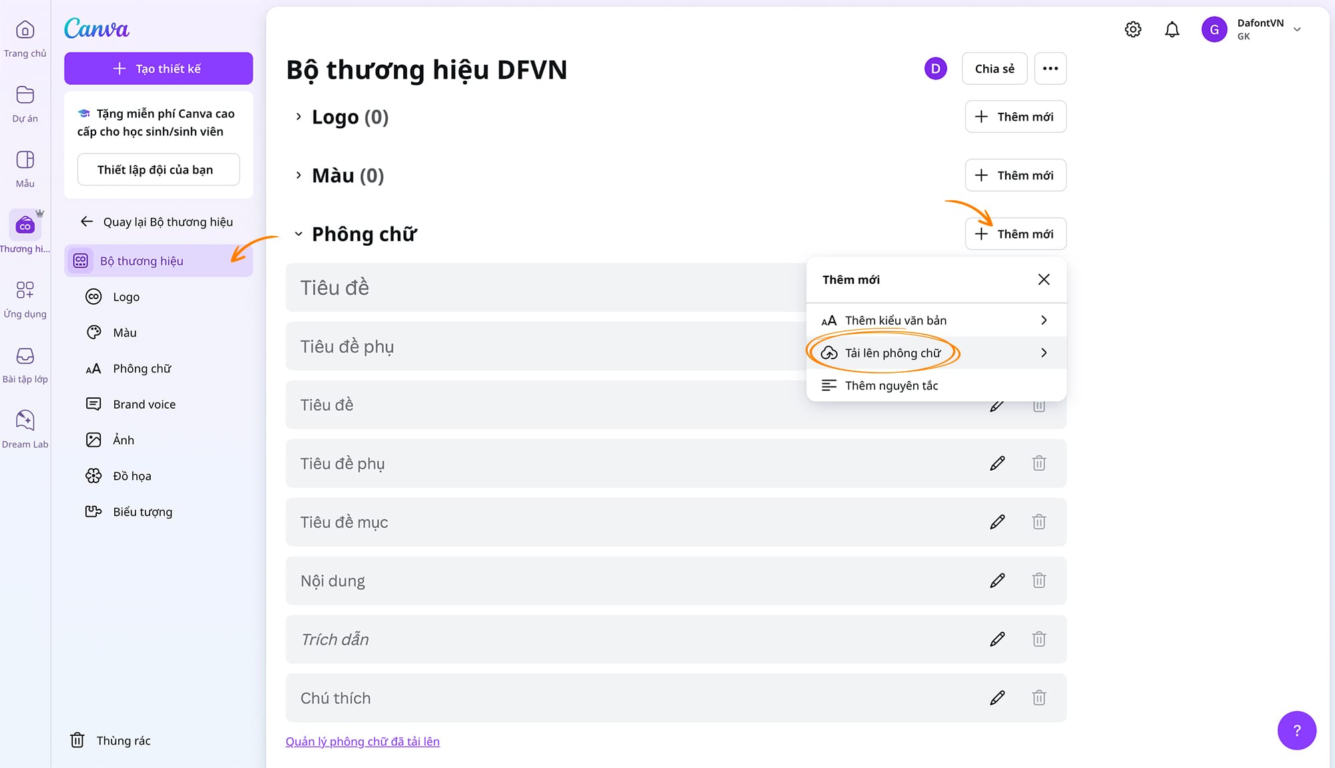Delete the Tiêu đề mục font style
Image resolution: width=1335 pixels, height=768 pixels.
[1039, 522]
